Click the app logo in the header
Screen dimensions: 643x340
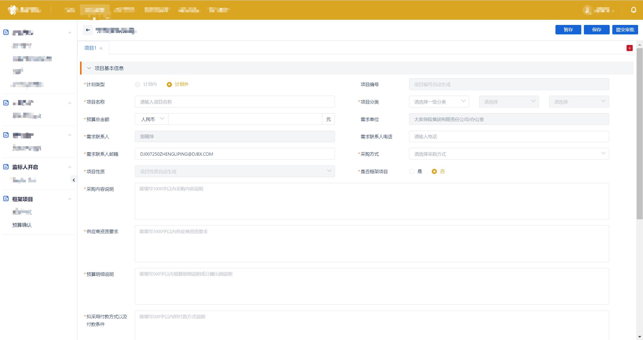[x=13, y=10]
